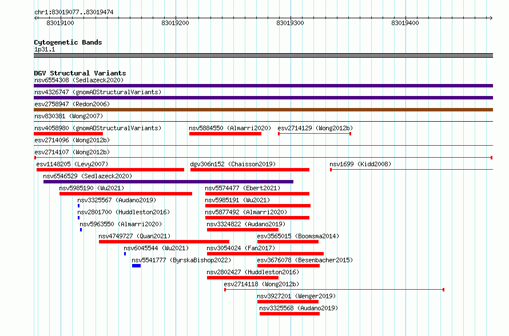The width and height of the screenshot is (509, 336).
Task: Click the chr1:83019077..83019474 coordinate text
Action: click(x=74, y=12)
